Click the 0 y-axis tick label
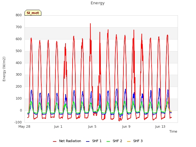This screenshot has width=196, height=147. point(21,111)
